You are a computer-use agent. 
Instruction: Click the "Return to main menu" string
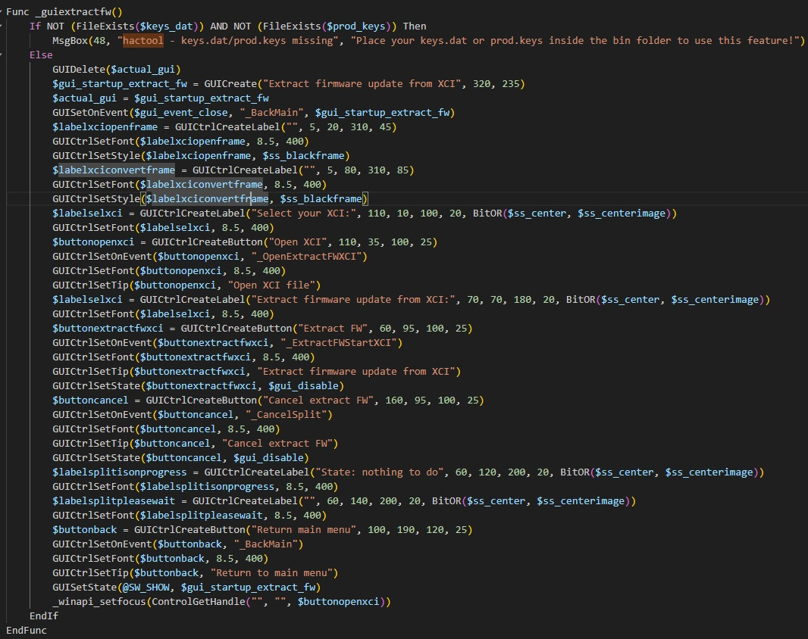[271, 573]
